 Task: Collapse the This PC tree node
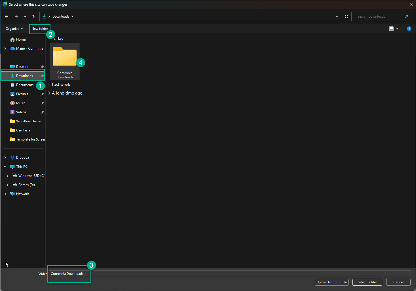[5, 167]
